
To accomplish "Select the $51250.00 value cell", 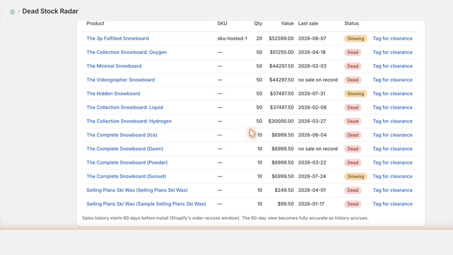I will (281, 52).
